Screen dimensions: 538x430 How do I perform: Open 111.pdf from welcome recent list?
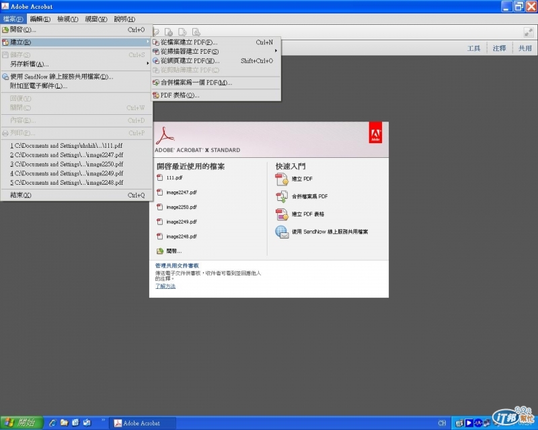click(x=174, y=177)
